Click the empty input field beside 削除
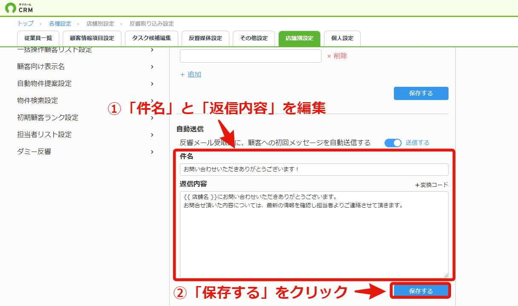 251,56
